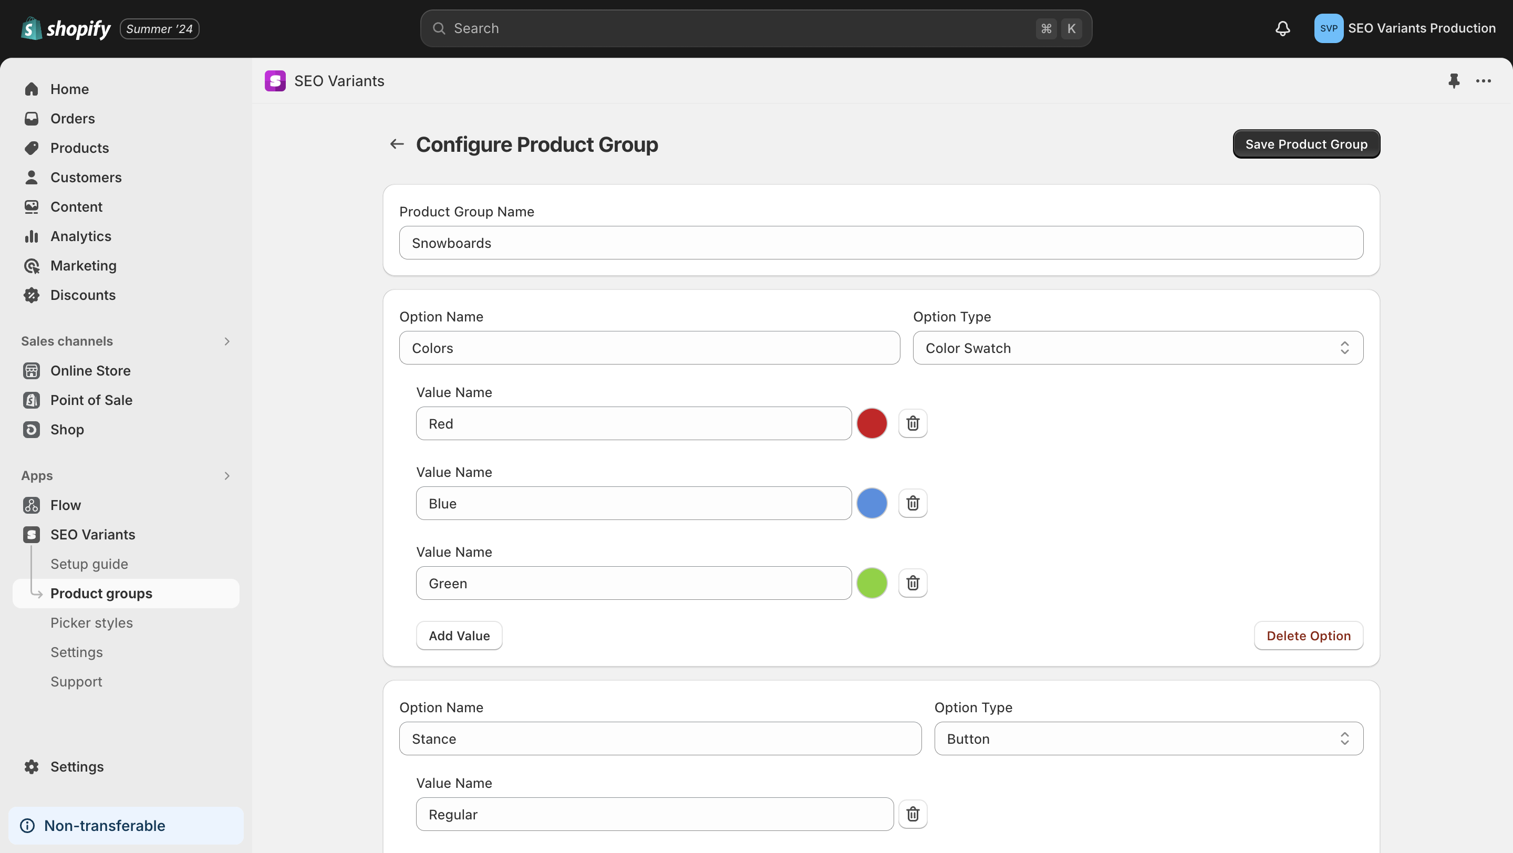
Task: Open the green color swatch
Action: click(x=872, y=583)
